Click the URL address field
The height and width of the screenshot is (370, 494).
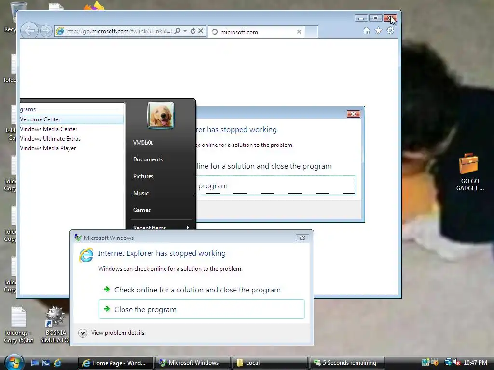click(119, 31)
